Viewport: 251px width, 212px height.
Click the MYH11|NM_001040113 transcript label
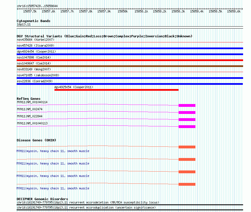click(x=32, y=124)
